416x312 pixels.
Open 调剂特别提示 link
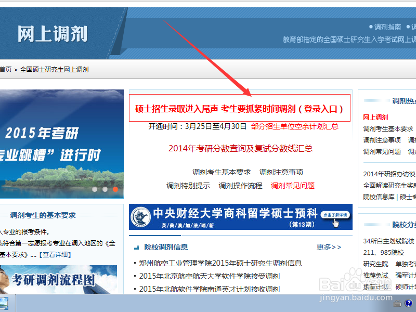pos(188,186)
